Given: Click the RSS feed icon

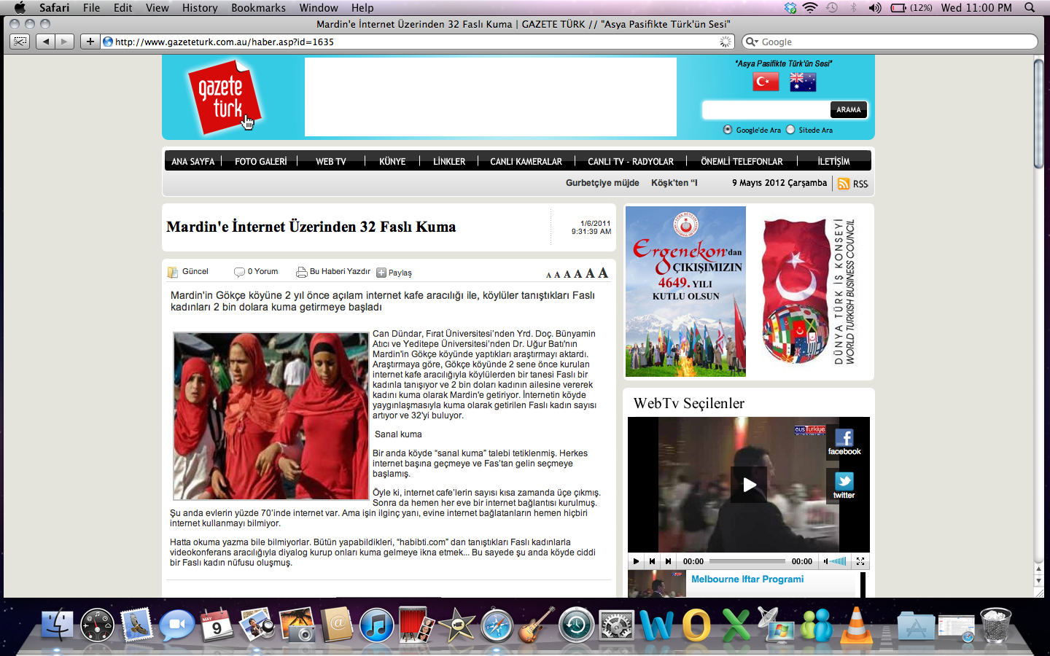Looking at the screenshot, I should (844, 184).
